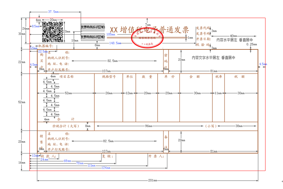Click the 30mm height label at left

(x=22, y=34)
